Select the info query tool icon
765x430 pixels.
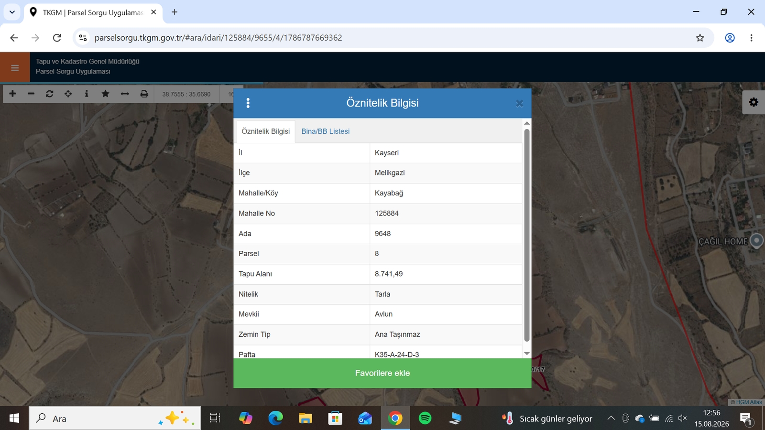87,94
